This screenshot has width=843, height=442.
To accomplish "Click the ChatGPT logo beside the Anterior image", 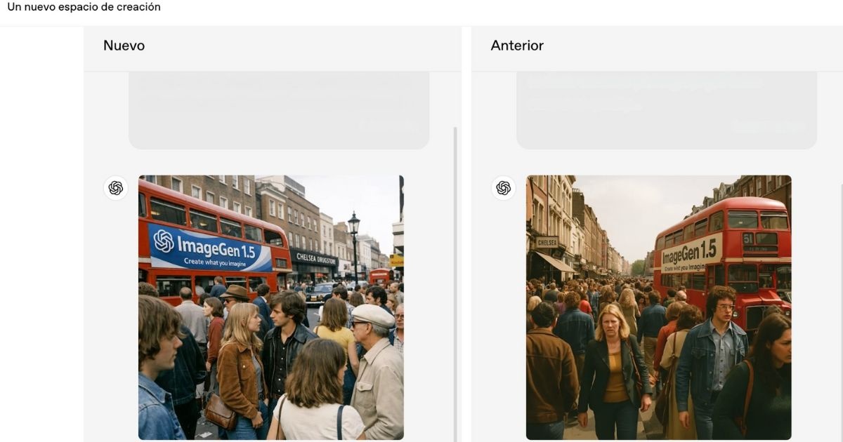I will click(x=503, y=188).
